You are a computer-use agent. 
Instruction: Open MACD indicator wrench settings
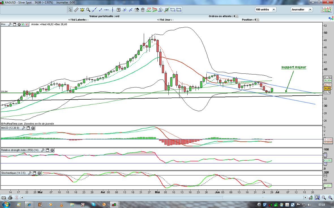point(24,128)
